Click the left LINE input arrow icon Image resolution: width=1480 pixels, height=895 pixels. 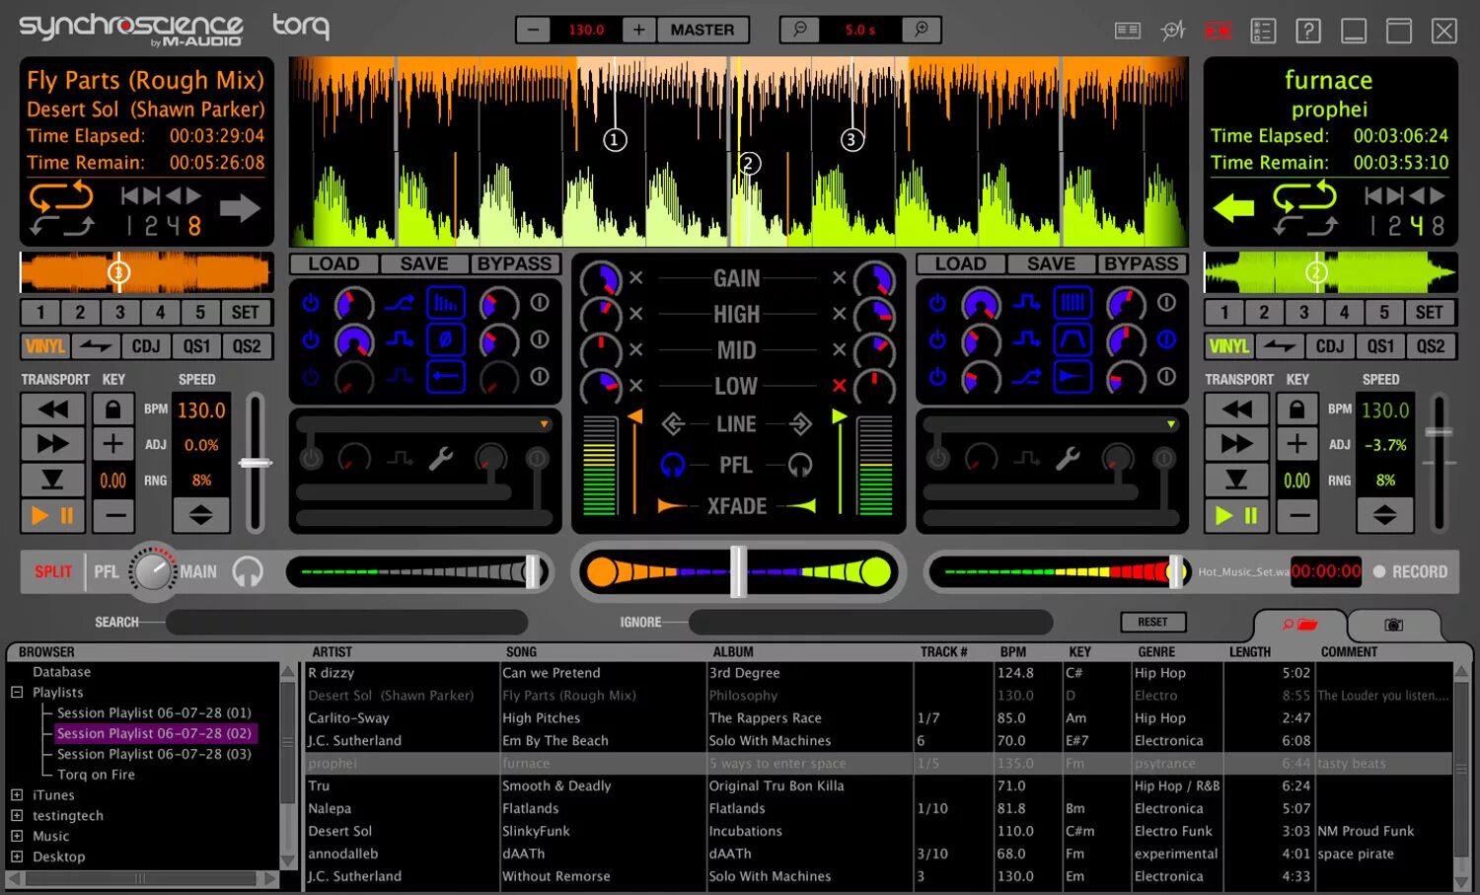(673, 424)
